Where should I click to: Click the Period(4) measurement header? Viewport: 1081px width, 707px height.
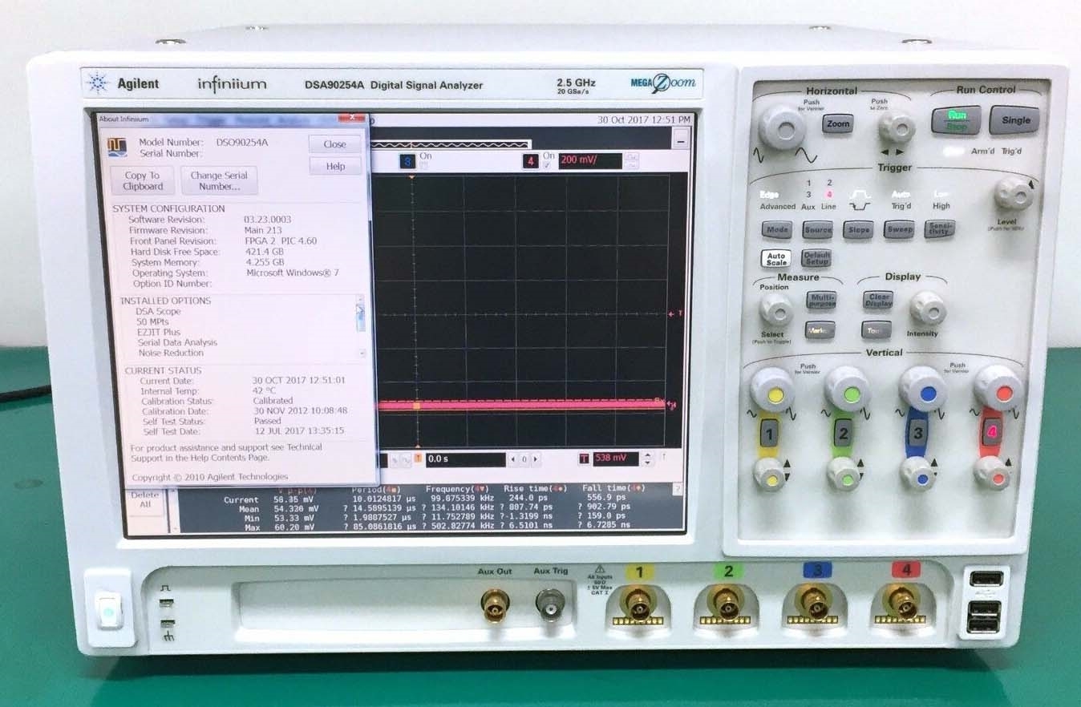(376, 489)
